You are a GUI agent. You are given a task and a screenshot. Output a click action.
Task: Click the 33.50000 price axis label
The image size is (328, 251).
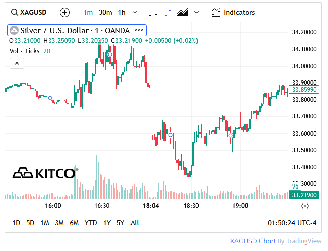[304, 150]
